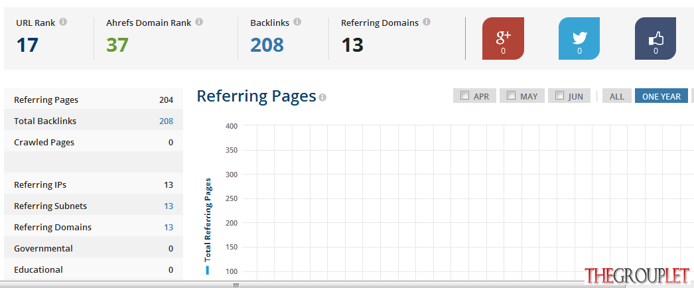
Task: Select the ONE YEAR range tab
Action: (661, 96)
